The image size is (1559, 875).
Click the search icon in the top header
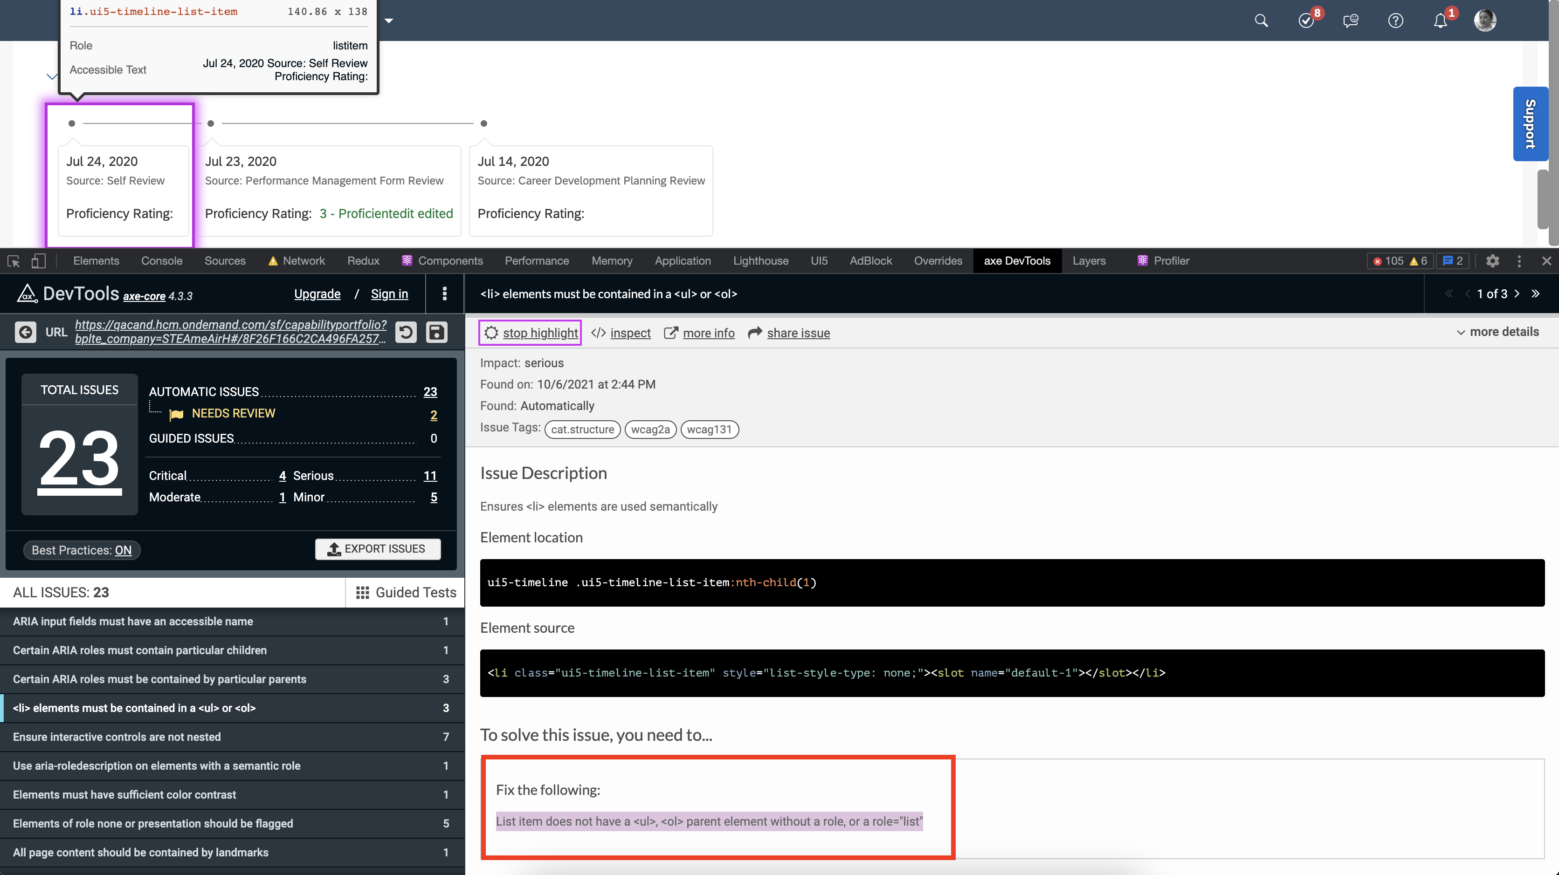(1261, 20)
